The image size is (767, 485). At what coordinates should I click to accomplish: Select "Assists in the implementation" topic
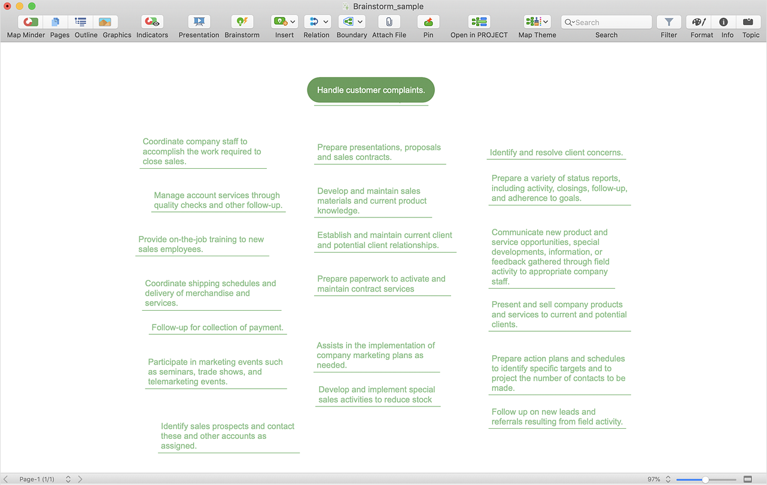pyautogui.click(x=376, y=355)
